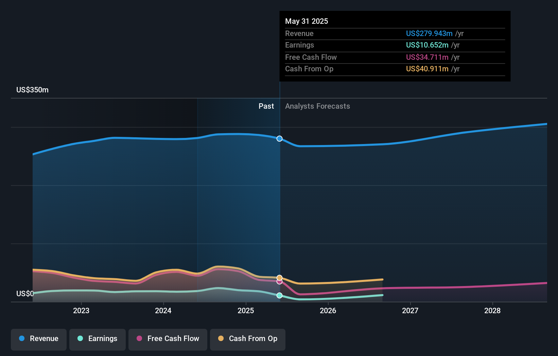Click the pink Free Cash Flow chart marker

279,282
